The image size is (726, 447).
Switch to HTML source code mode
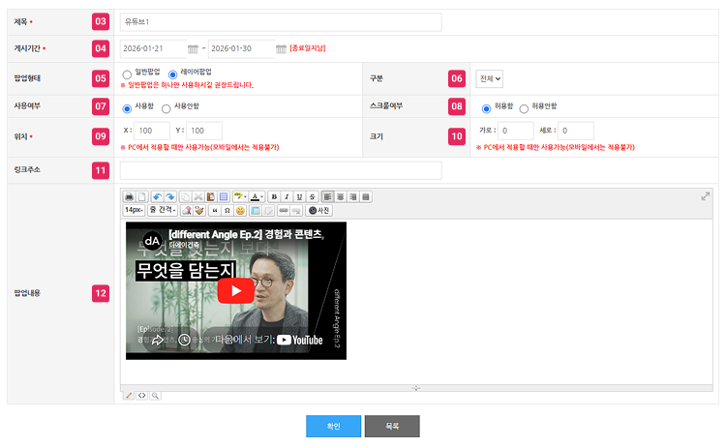coord(142,396)
